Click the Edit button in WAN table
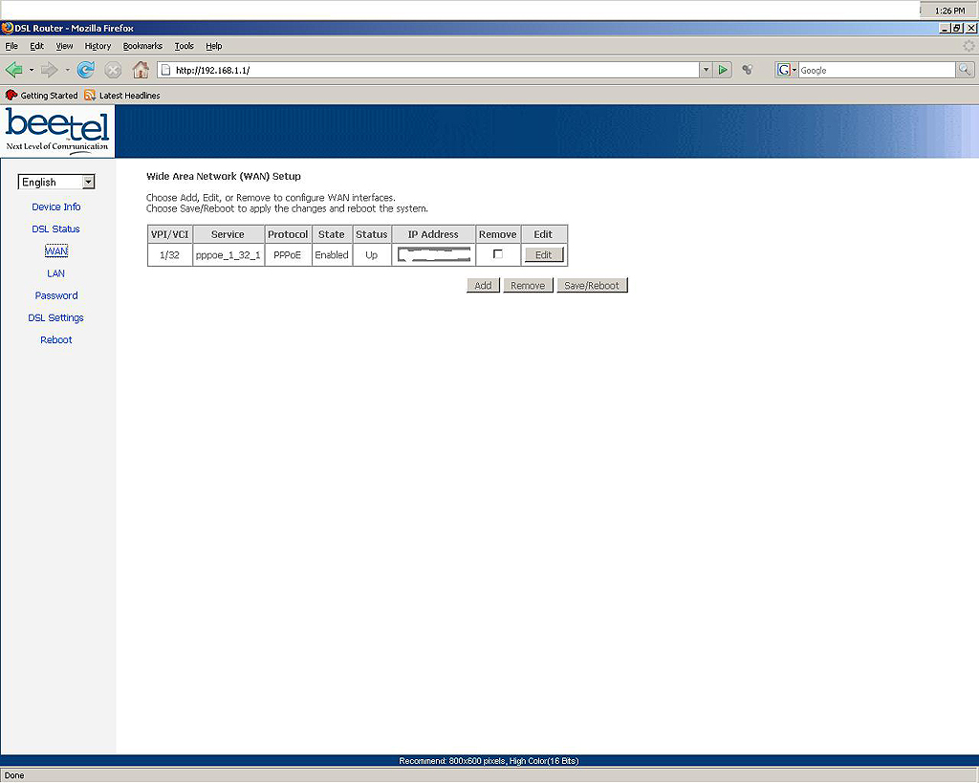 pyautogui.click(x=543, y=255)
